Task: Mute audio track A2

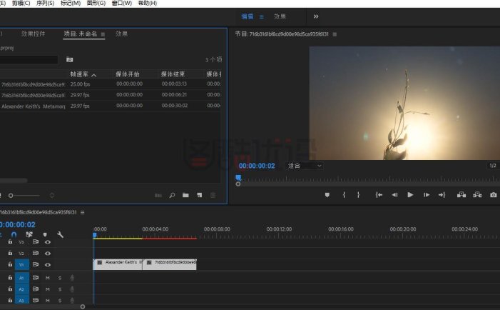Action: click(x=48, y=289)
